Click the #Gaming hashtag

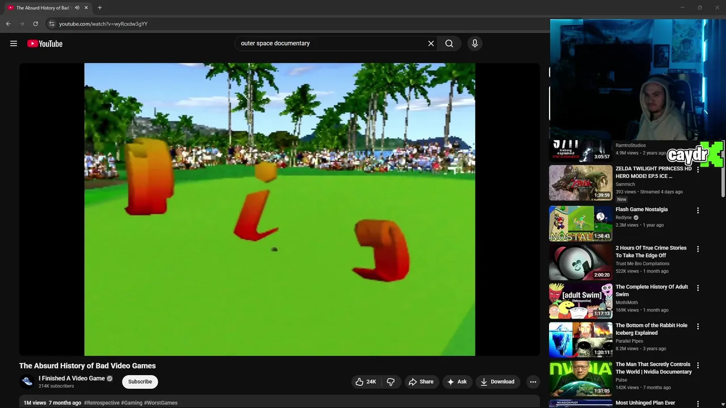(x=132, y=403)
